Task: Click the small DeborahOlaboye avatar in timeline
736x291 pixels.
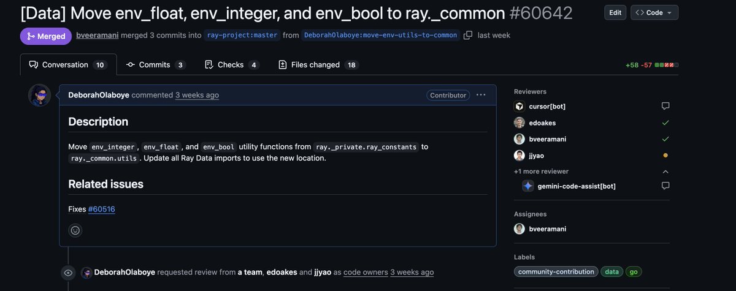Action: click(86, 272)
